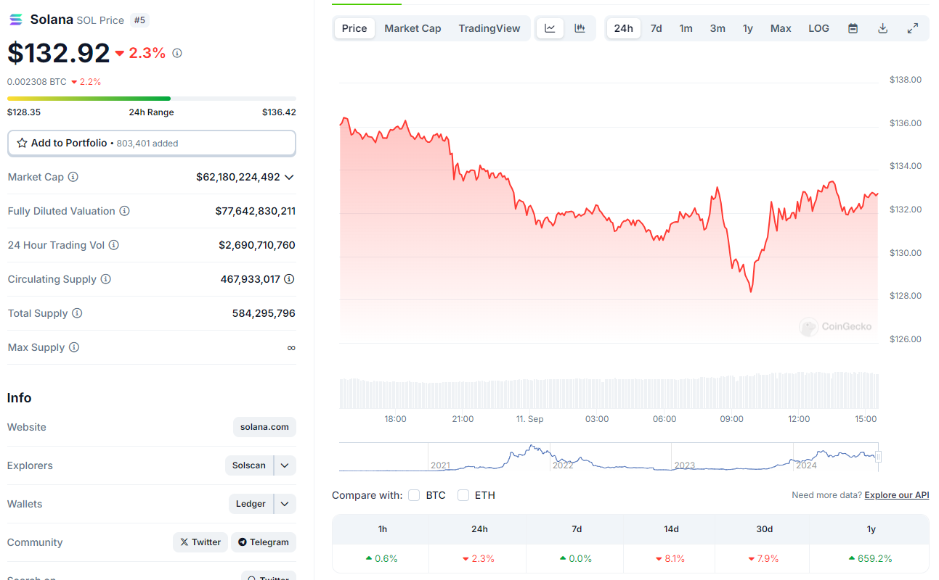Image resolution: width=939 pixels, height=580 pixels.
Task: Tick the ETH compare checkbox
Action: coord(463,495)
